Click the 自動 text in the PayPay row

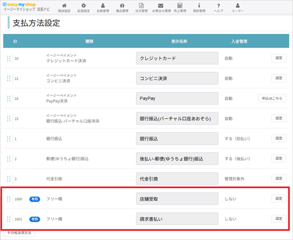coord(229,98)
